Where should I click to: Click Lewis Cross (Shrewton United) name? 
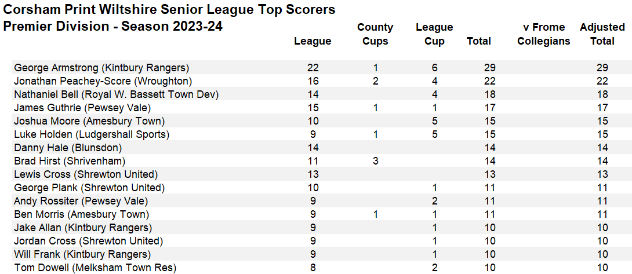point(86,174)
